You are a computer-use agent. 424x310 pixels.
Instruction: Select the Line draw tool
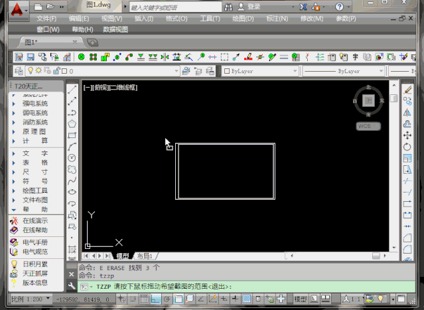[72, 90]
